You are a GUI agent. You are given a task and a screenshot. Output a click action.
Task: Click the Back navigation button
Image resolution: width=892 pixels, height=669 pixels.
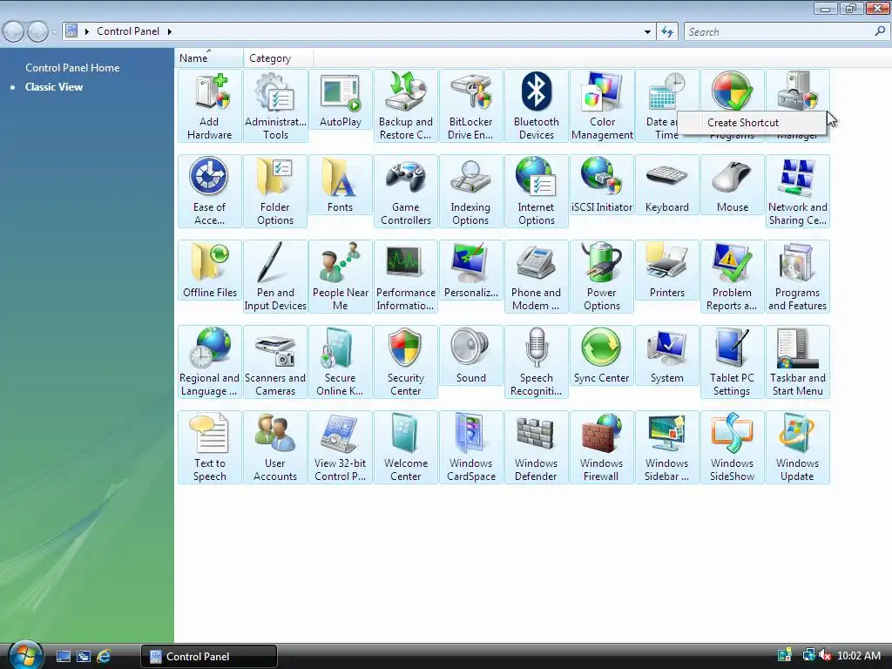14,31
